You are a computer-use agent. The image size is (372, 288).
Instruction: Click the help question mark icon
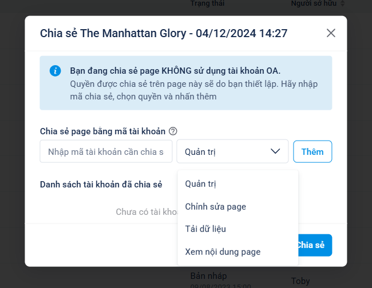coord(173,131)
